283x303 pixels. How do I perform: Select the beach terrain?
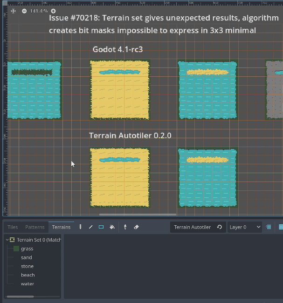click(28, 275)
